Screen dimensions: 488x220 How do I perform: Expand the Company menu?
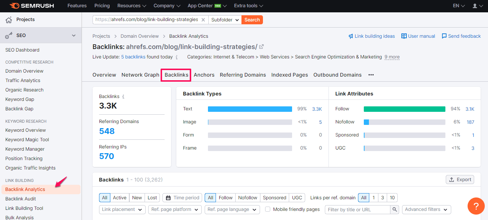(x=167, y=6)
